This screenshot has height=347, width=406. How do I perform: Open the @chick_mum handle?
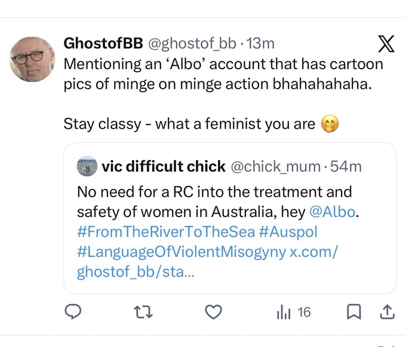pyautogui.click(x=275, y=166)
